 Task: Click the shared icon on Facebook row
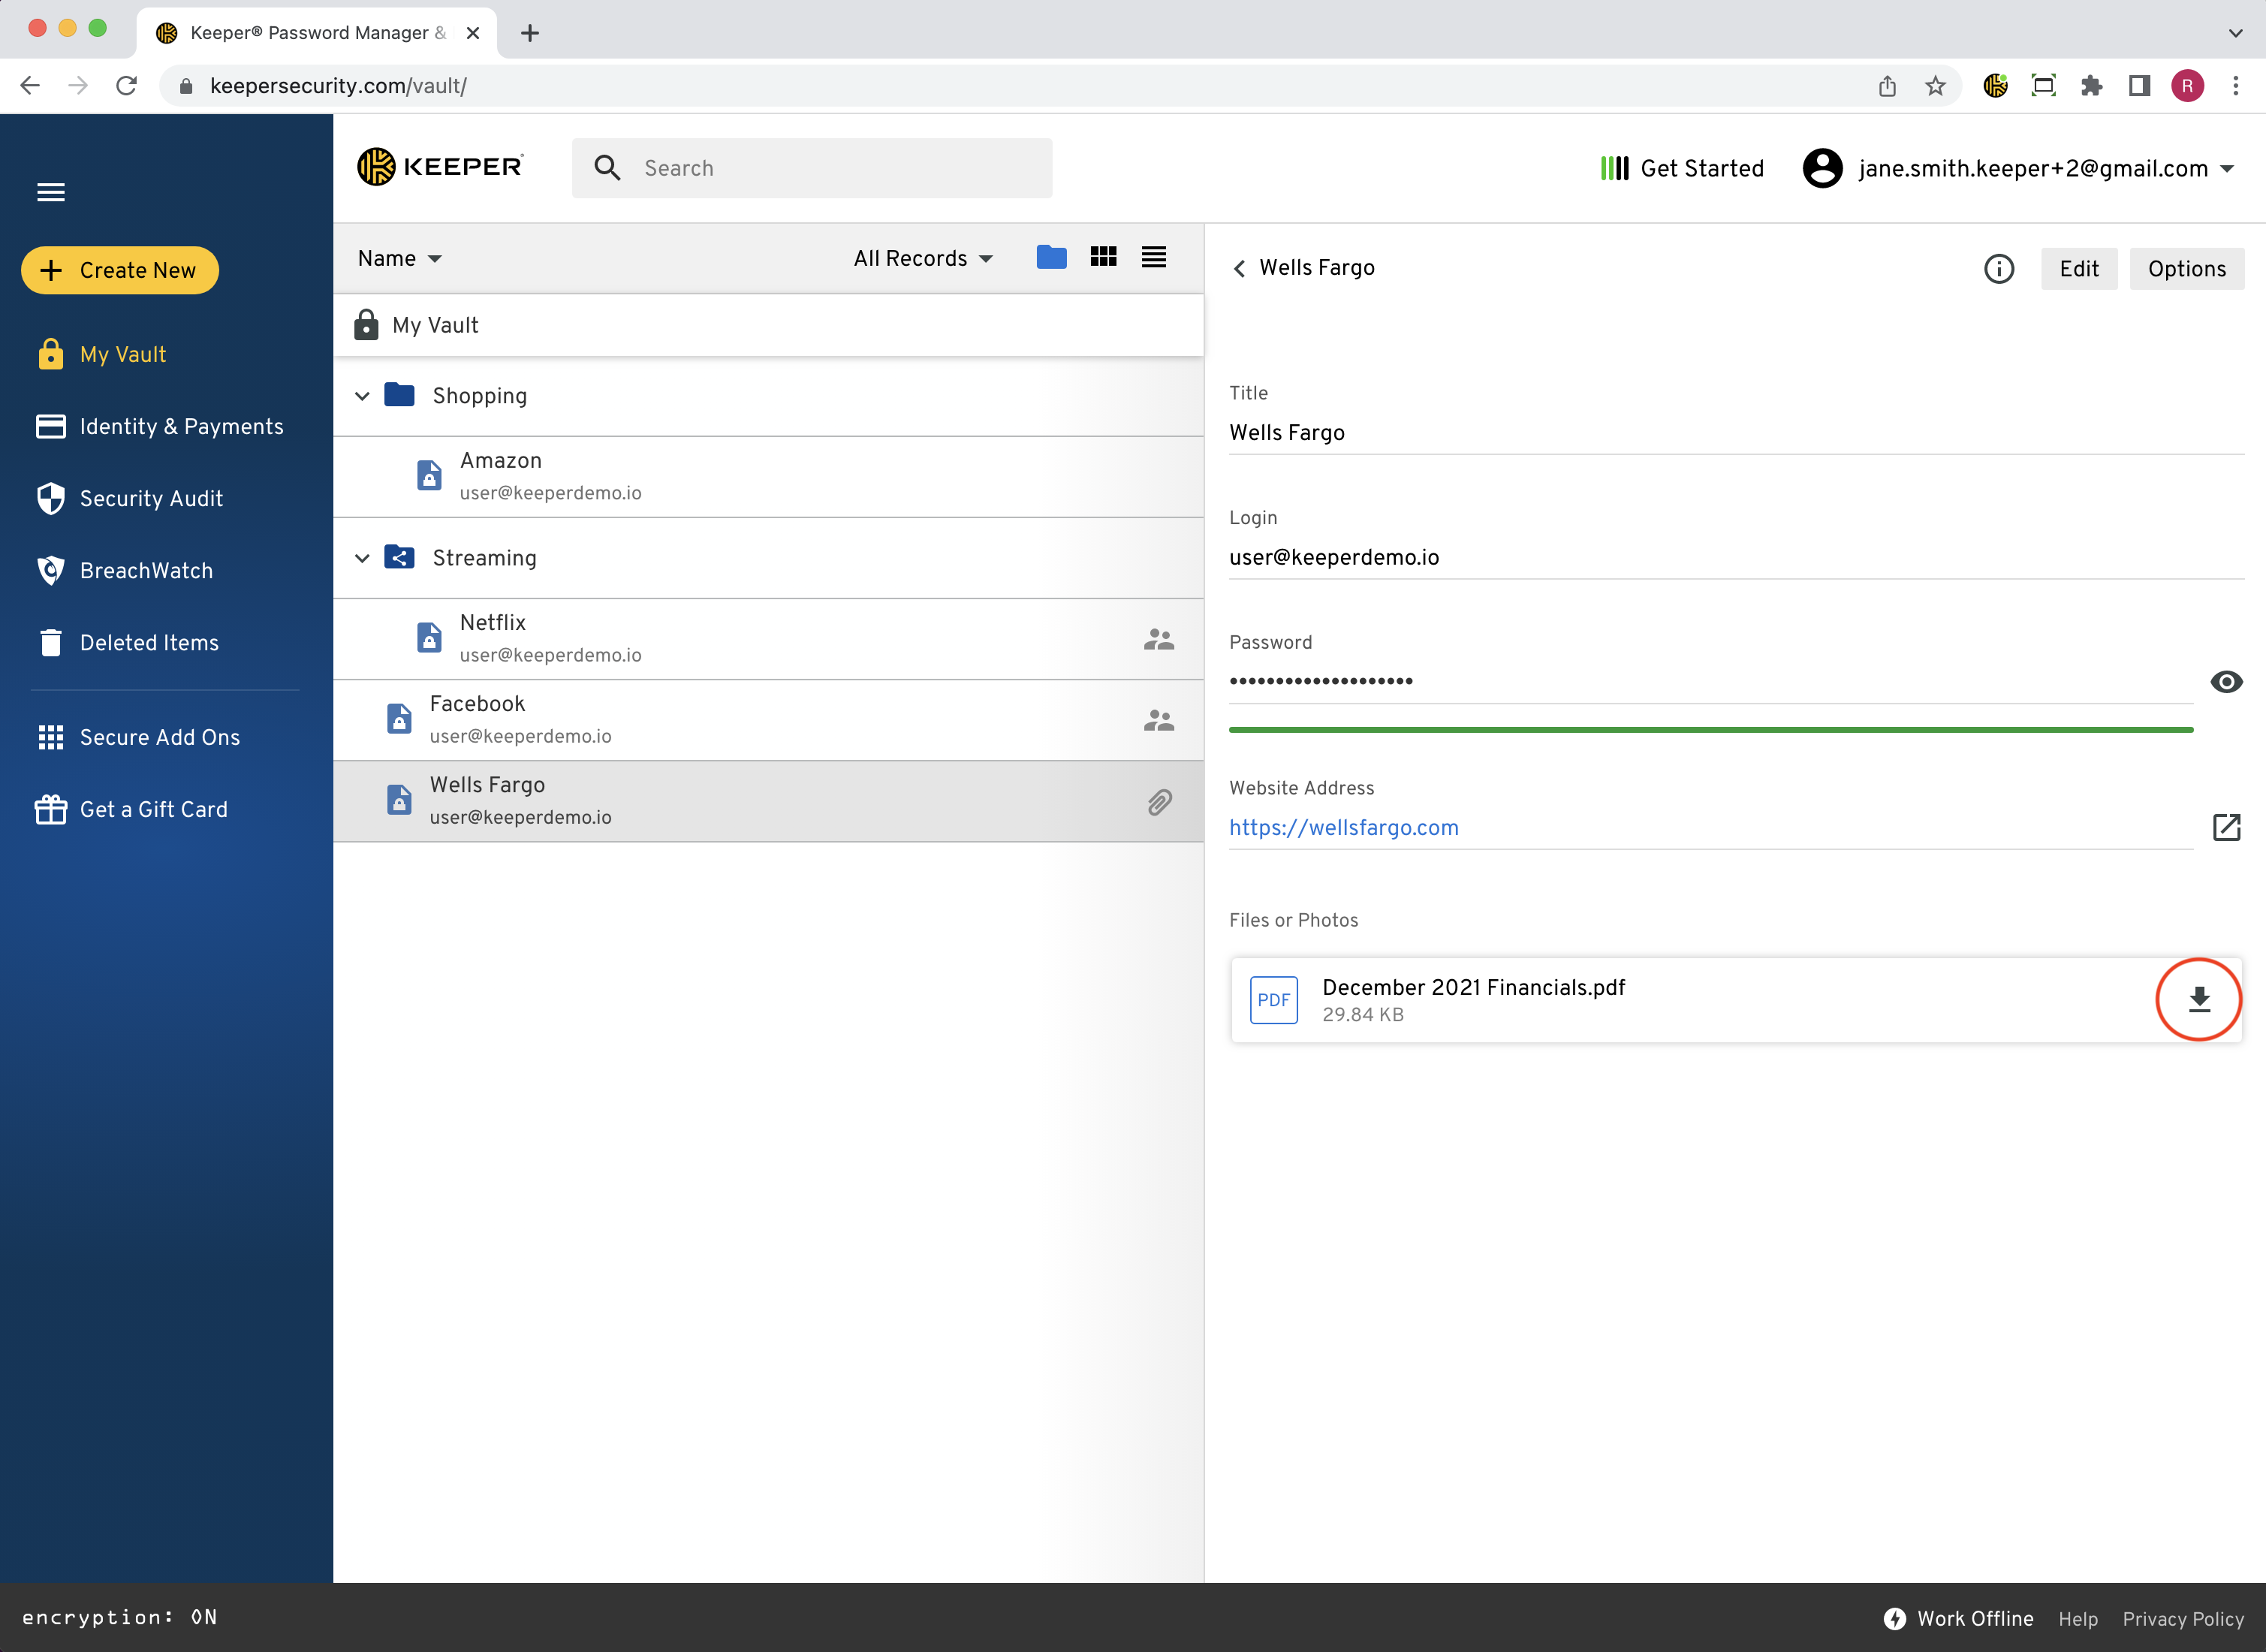[1158, 720]
